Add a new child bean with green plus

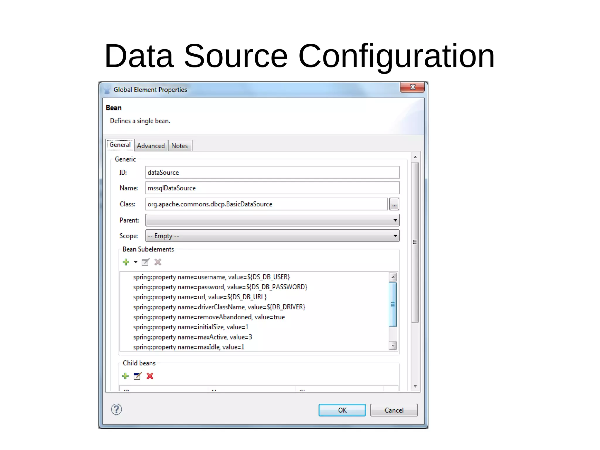coord(125,376)
